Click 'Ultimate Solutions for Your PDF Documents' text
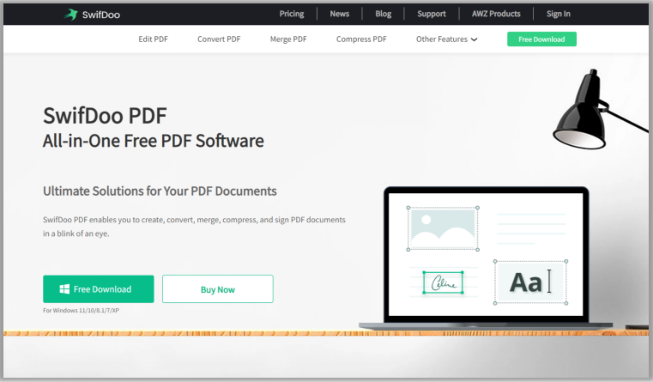The height and width of the screenshot is (382, 653). pyautogui.click(x=160, y=191)
